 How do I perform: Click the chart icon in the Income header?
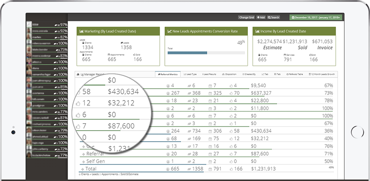[258, 31]
